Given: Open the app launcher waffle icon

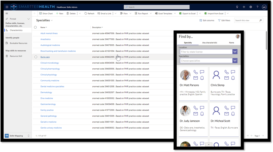Looking at the screenshot, I should pos(7,7).
